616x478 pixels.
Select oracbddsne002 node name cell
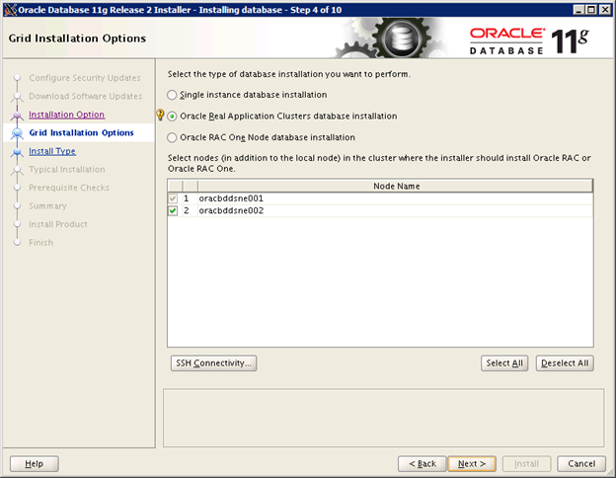(x=396, y=210)
